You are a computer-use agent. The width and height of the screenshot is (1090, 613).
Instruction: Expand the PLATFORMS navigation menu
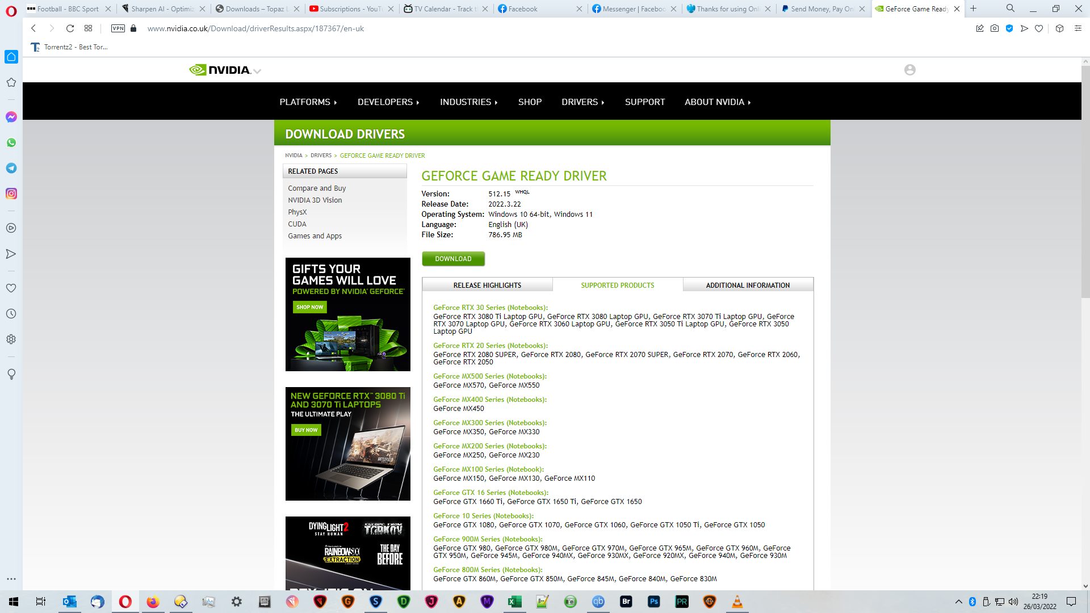[x=308, y=102]
